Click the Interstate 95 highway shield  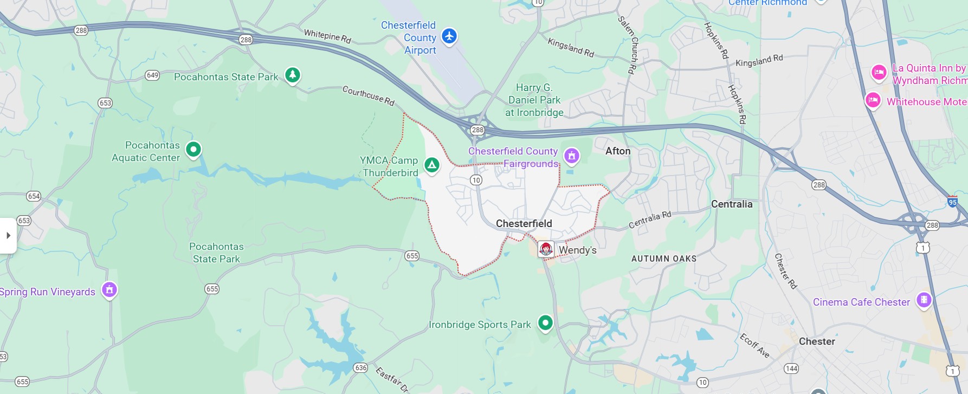pyautogui.click(x=952, y=202)
